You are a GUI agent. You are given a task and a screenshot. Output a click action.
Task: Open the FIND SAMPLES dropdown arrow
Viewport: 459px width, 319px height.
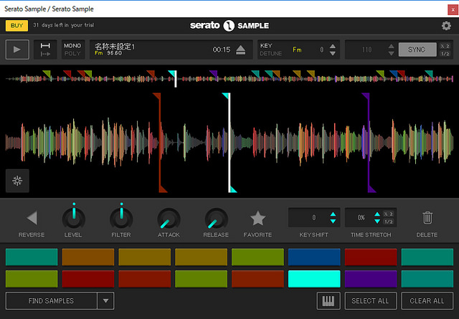tap(105, 300)
